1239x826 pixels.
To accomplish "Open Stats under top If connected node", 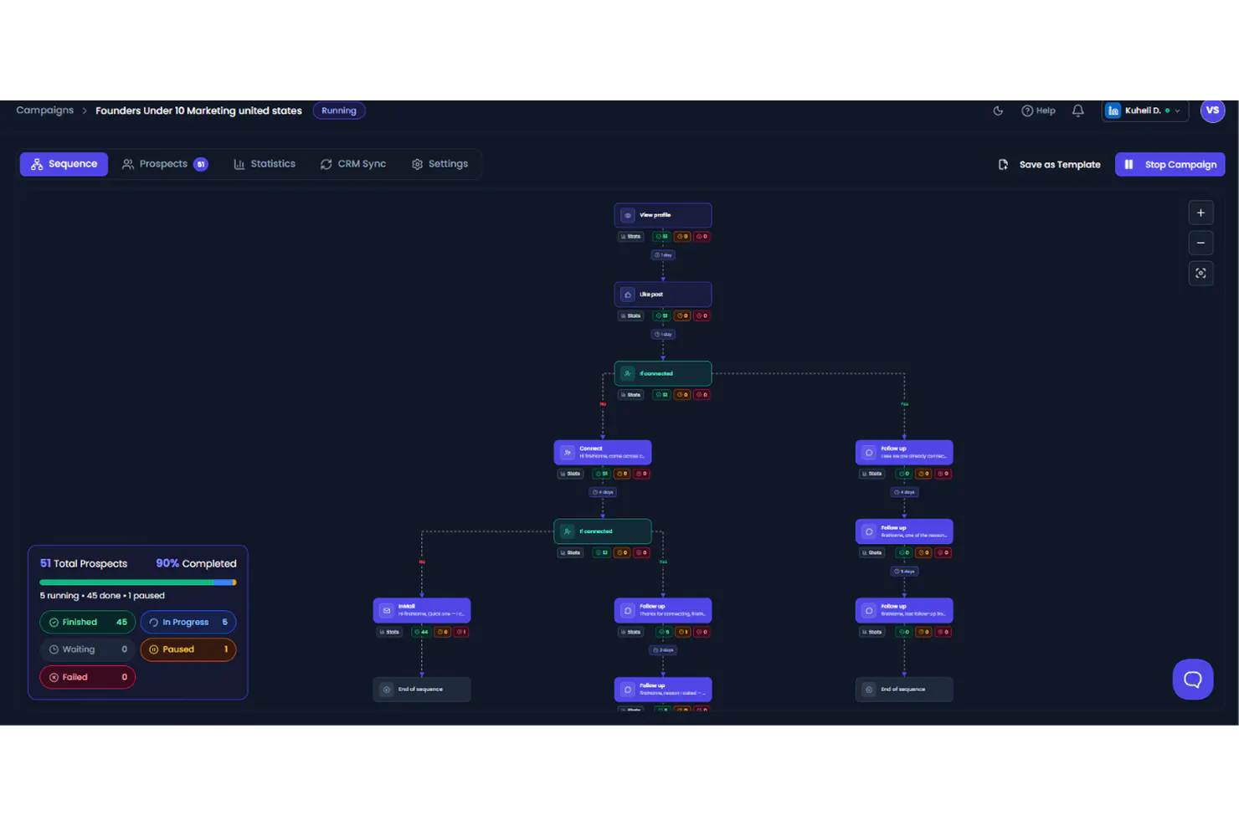I will point(630,395).
